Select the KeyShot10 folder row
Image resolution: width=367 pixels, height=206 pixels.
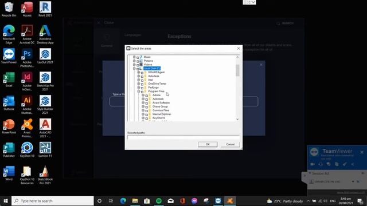click(x=159, y=118)
